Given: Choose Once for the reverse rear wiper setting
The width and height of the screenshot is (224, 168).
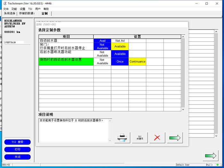Looking at the screenshot, I should tap(120, 61).
